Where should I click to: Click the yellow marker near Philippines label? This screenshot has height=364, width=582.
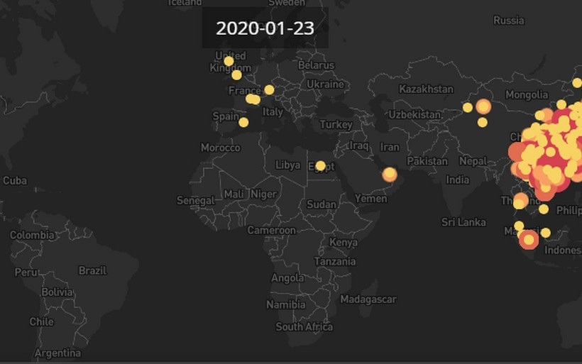tap(544, 209)
